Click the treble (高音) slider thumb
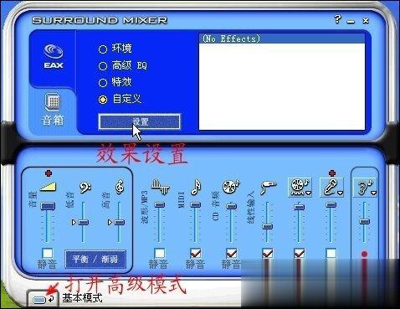This screenshot has height=309, width=400. 119,222
